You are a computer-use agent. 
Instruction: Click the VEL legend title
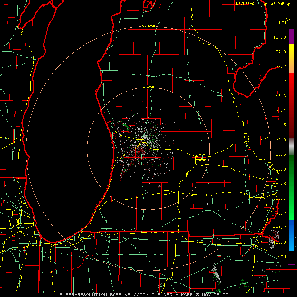(x=290, y=20)
